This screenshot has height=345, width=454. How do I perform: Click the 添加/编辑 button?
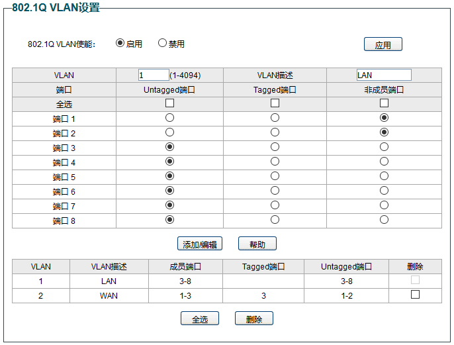(200, 244)
